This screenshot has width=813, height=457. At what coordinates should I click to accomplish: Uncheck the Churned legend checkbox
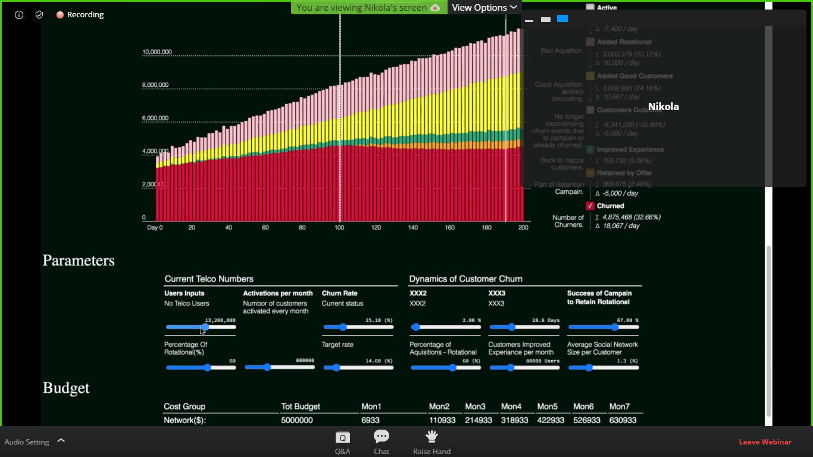point(590,206)
